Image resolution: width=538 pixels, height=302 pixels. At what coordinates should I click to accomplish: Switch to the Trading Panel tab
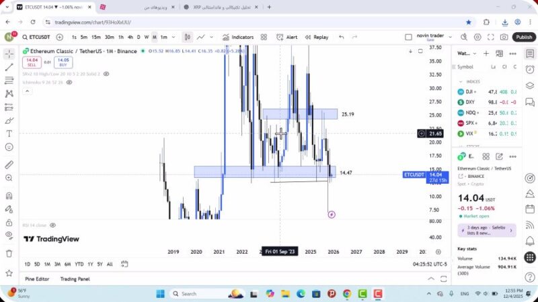click(x=75, y=279)
